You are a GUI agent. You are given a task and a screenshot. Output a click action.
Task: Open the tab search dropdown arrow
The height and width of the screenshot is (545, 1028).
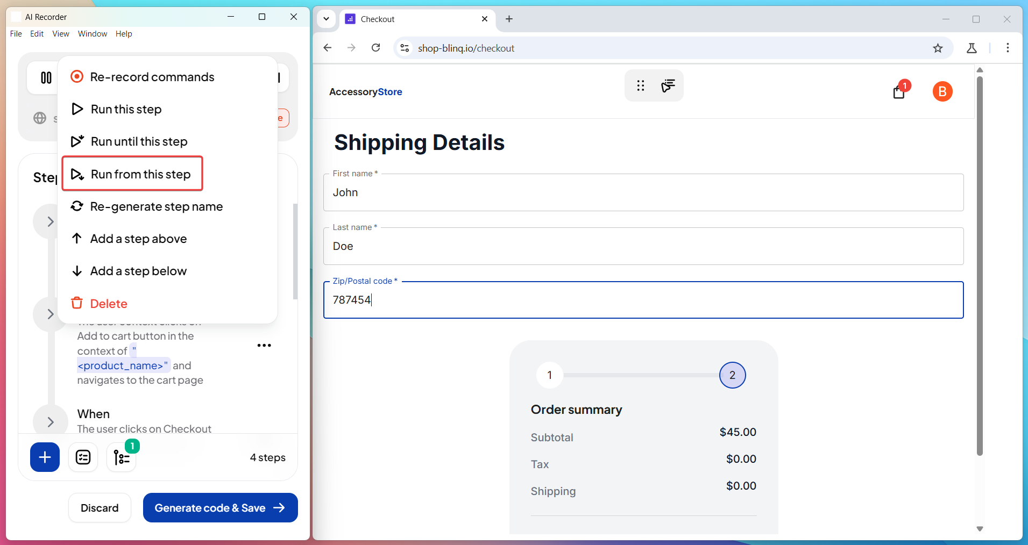[326, 19]
